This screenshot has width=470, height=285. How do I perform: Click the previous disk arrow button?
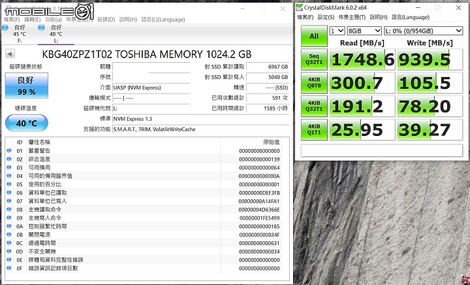[10, 54]
